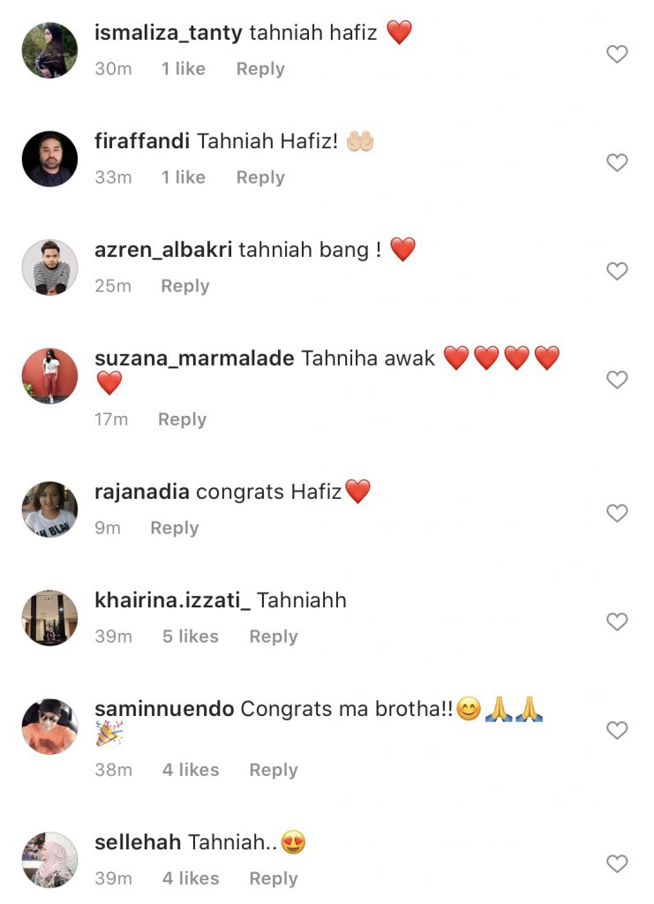This screenshot has height=904, width=654.
Task: View the 5 likes on khairina.izzati_ comment
Action: 191,637
